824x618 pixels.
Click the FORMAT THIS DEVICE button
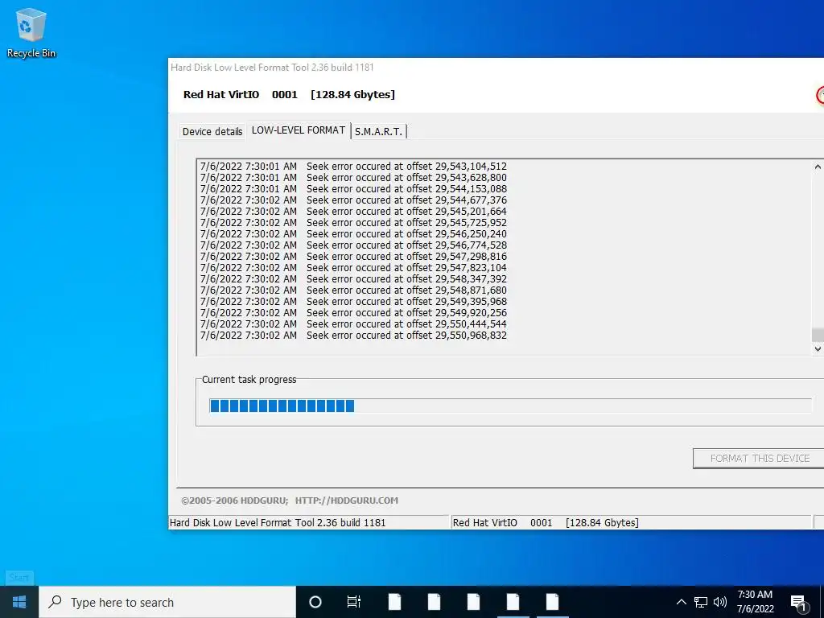[x=760, y=458]
